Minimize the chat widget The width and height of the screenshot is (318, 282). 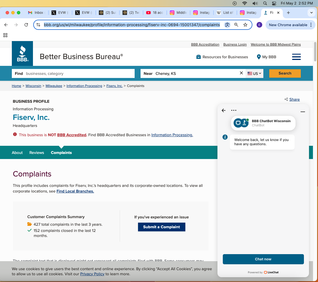pyautogui.click(x=303, y=112)
